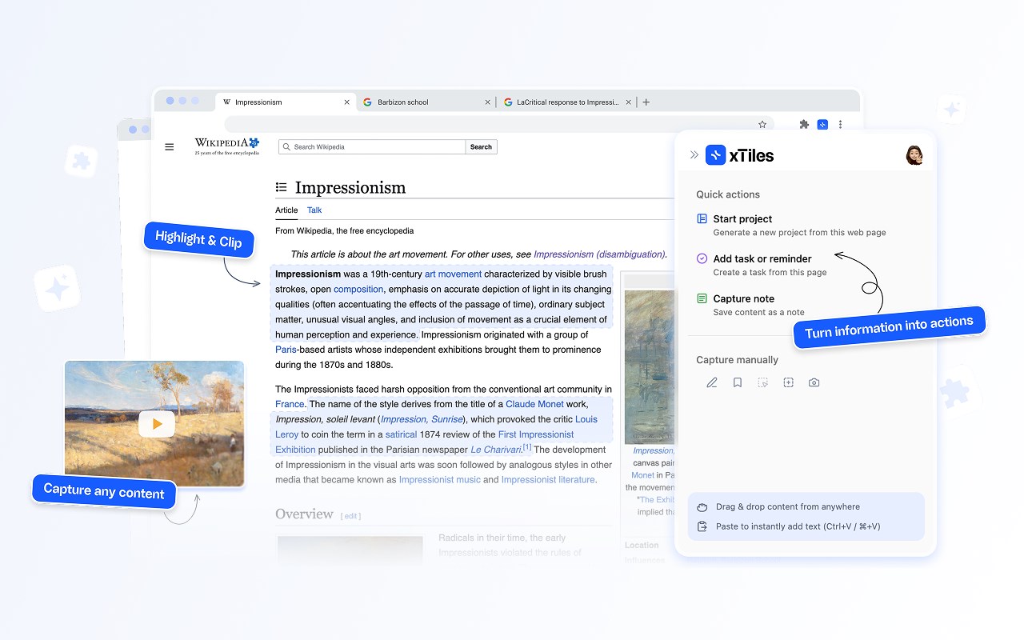Click the Start project icon
The height and width of the screenshot is (640, 1024).
pyautogui.click(x=702, y=218)
